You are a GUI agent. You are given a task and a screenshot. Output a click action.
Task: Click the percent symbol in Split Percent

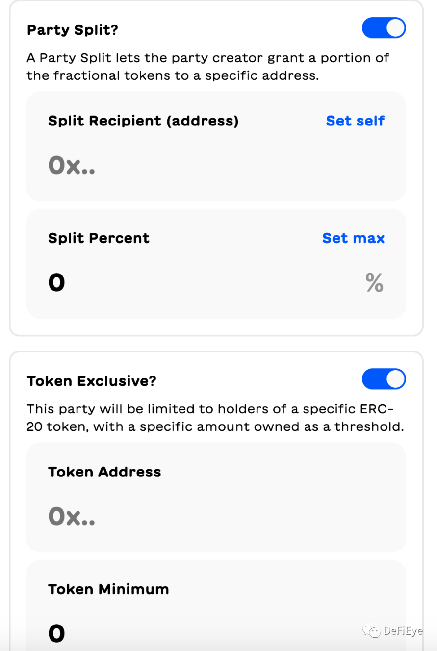(x=374, y=283)
